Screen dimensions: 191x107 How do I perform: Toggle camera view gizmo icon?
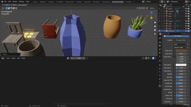(x=155, y=30)
